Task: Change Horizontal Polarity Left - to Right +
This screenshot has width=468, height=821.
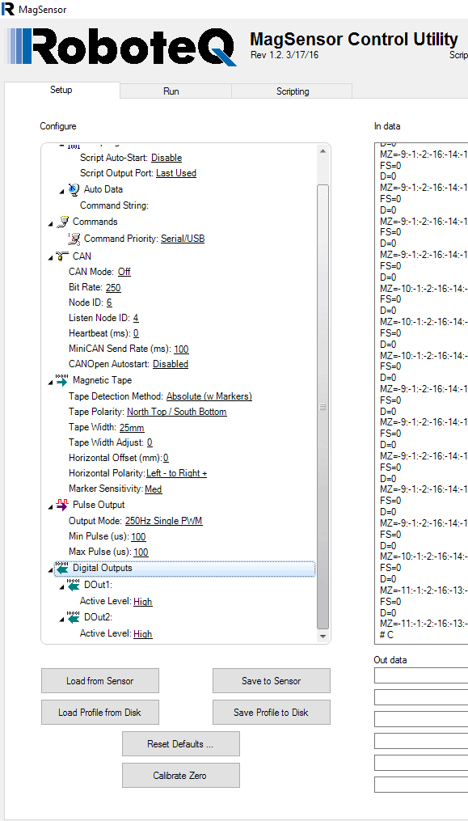Action: point(177,473)
